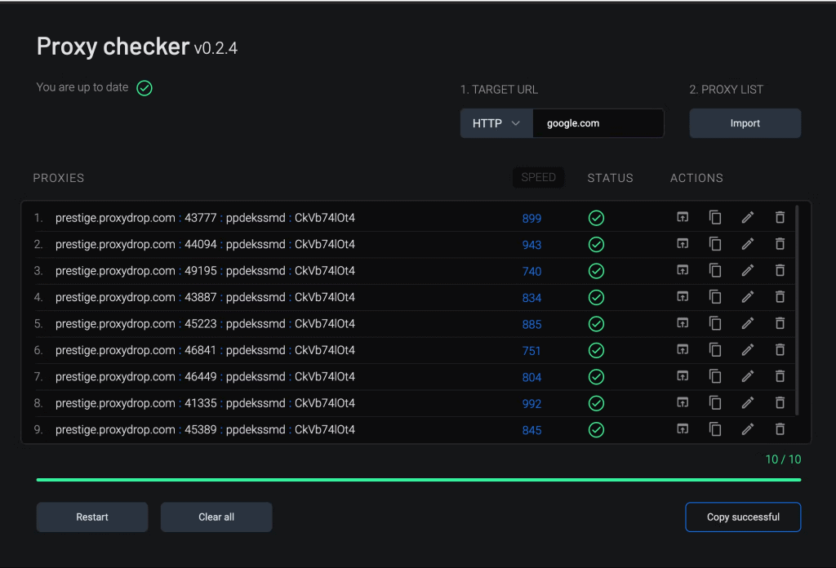Edit proxy 9 using the pencil icon
Image resolution: width=836 pixels, height=568 pixels.
tap(747, 428)
